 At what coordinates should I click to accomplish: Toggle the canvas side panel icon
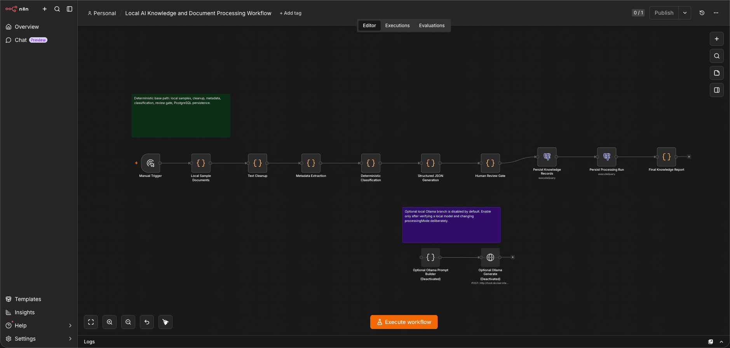click(x=717, y=90)
